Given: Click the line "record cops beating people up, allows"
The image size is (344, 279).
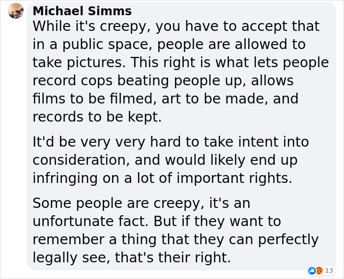Looking at the screenshot, I should pyautogui.click(x=163, y=80).
